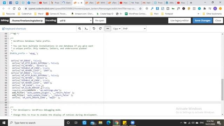Open the extensions puzzle icon
The image size is (224, 126).
point(204,8)
